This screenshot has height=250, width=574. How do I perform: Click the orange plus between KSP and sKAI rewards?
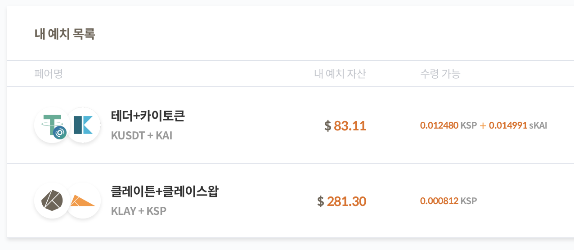tap(483, 126)
